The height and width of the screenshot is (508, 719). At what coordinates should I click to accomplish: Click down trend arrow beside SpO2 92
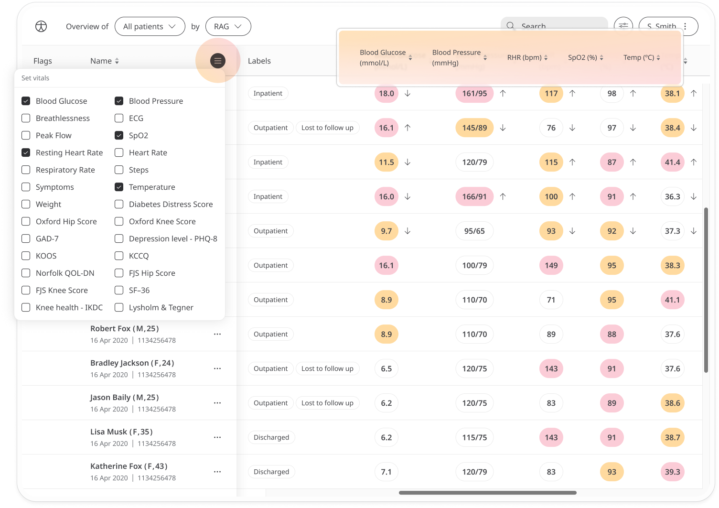[633, 231]
